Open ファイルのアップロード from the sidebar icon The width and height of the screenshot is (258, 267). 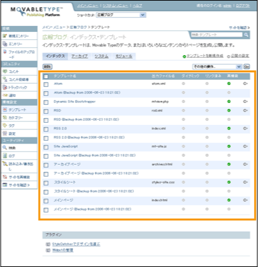[5, 52]
